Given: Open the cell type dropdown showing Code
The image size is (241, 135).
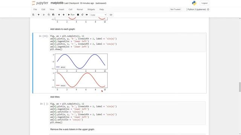Looking at the screenshot, I should point(98,15).
